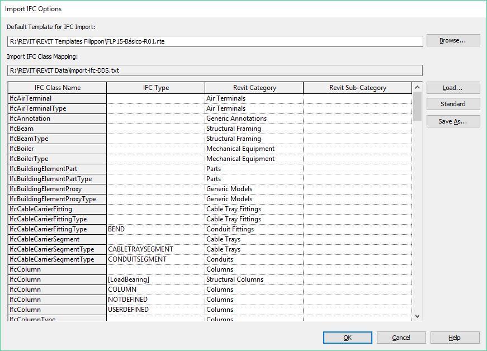Click the vertical scrollbar thumb of the table

pyautogui.click(x=417, y=106)
